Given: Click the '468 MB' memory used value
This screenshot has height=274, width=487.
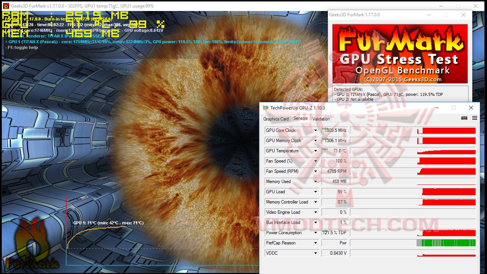Looking at the screenshot, I should coord(334,182).
